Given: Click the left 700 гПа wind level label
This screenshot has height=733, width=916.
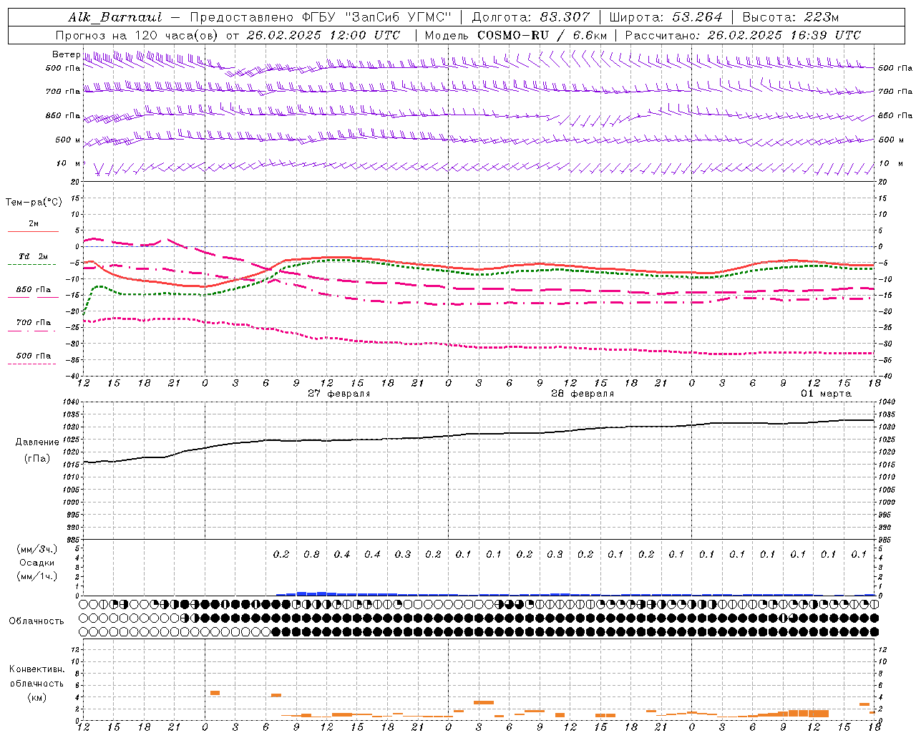Looking at the screenshot, I should coord(63,92).
